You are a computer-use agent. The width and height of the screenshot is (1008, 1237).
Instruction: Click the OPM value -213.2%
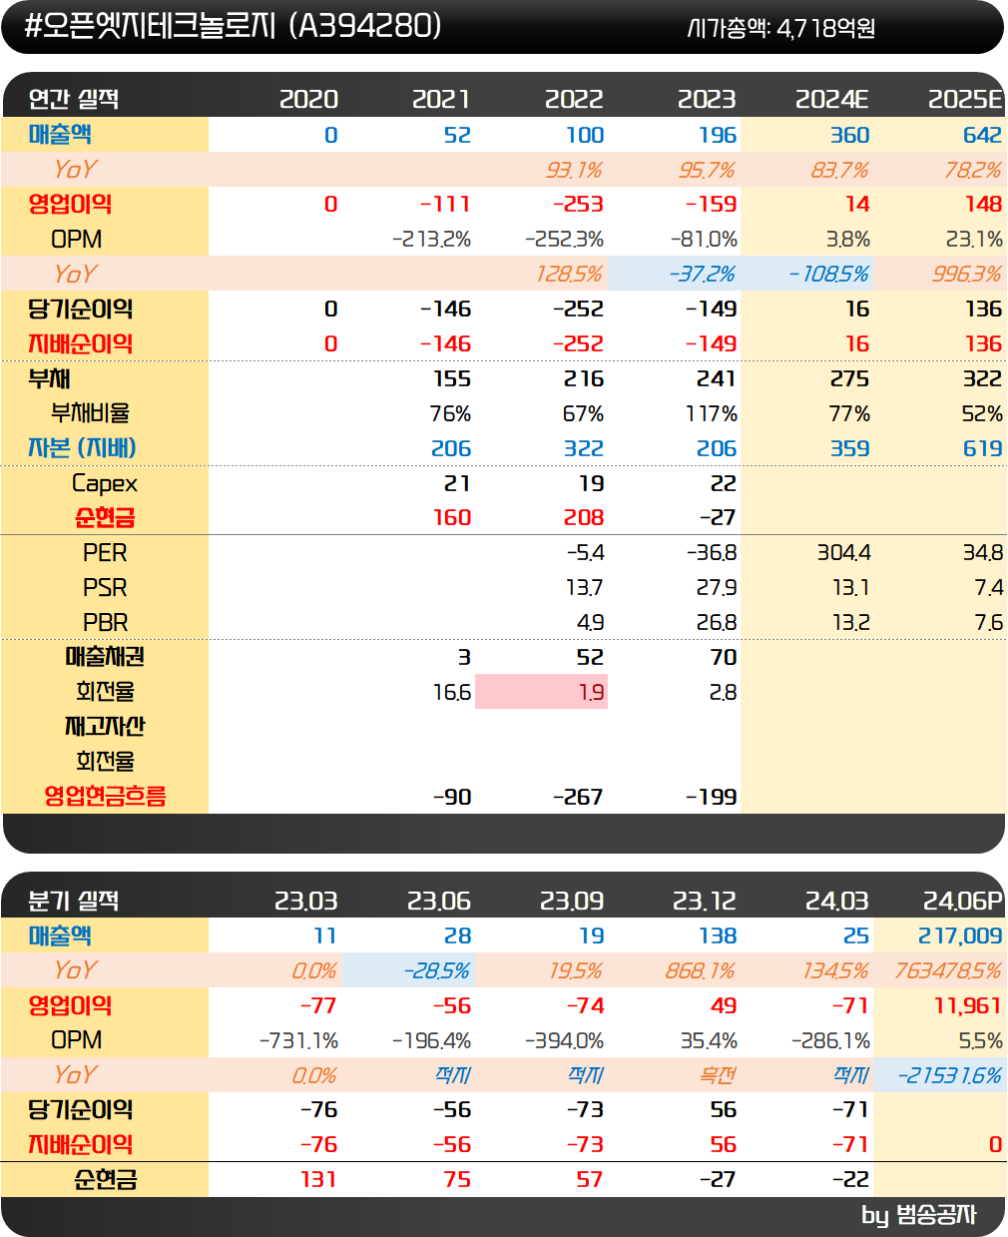431,240
